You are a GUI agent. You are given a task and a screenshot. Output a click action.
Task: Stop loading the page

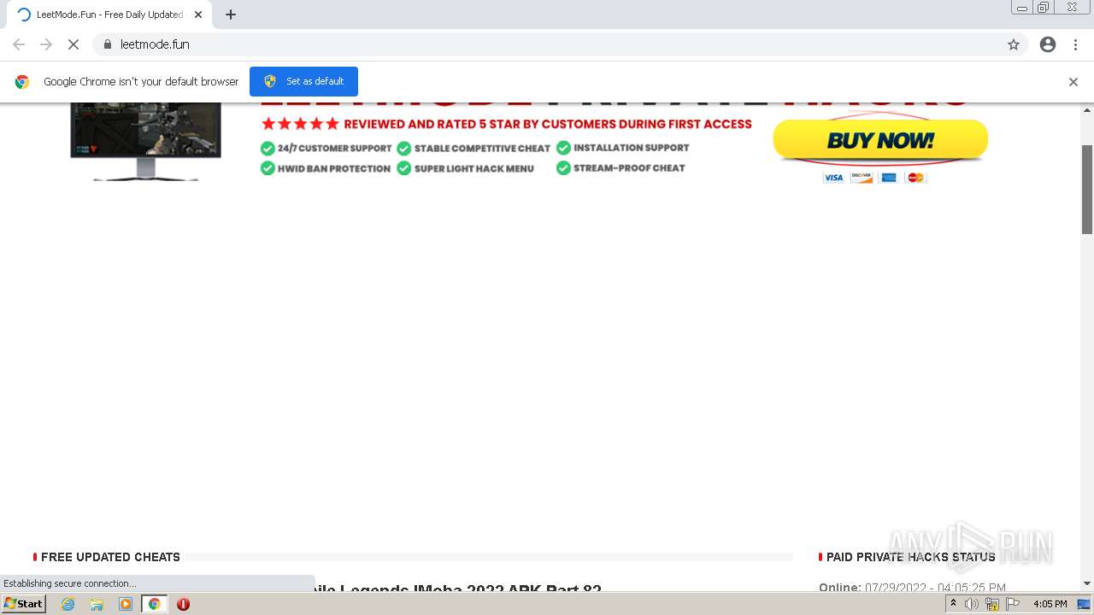pyautogui.click(x=74, y=44)
